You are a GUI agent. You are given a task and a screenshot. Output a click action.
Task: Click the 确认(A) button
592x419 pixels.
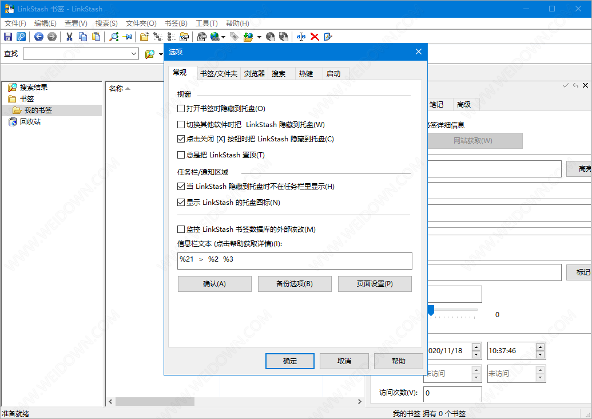point(214,284)
